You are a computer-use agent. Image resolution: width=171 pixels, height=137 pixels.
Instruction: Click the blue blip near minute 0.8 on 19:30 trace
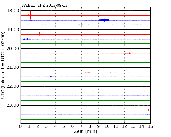click(x=27, y=39)
